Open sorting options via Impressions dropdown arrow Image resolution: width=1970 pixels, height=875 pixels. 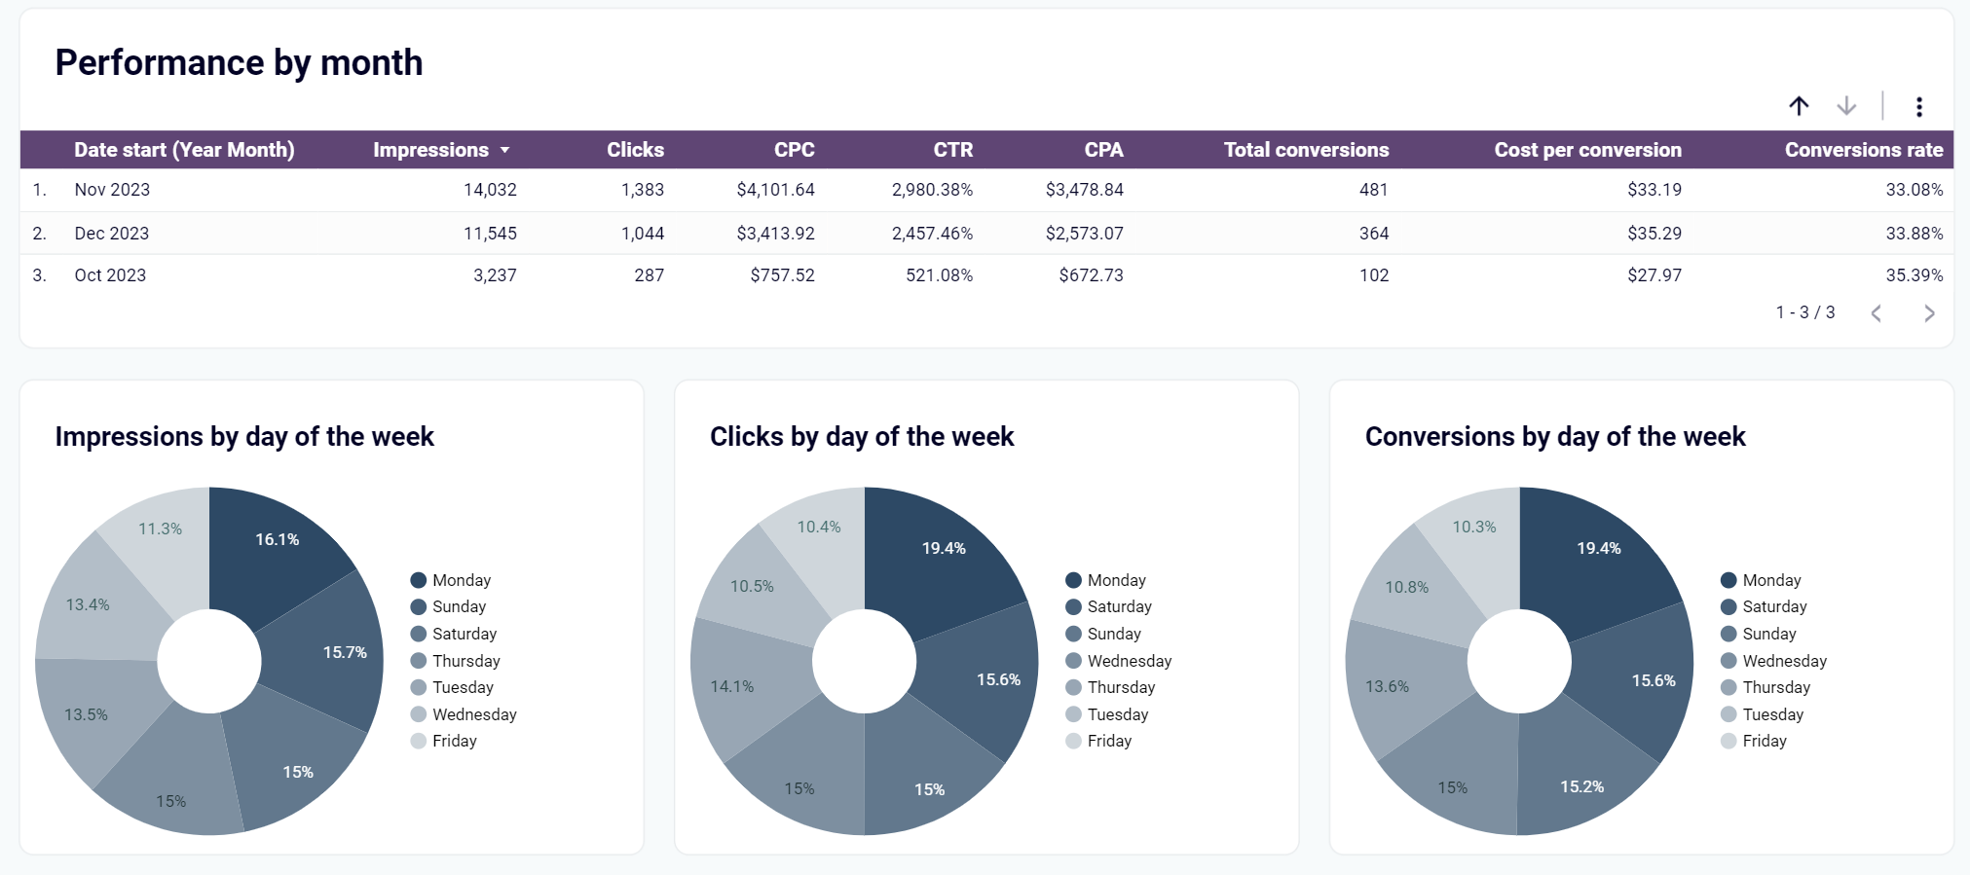[x=504, y=151]
